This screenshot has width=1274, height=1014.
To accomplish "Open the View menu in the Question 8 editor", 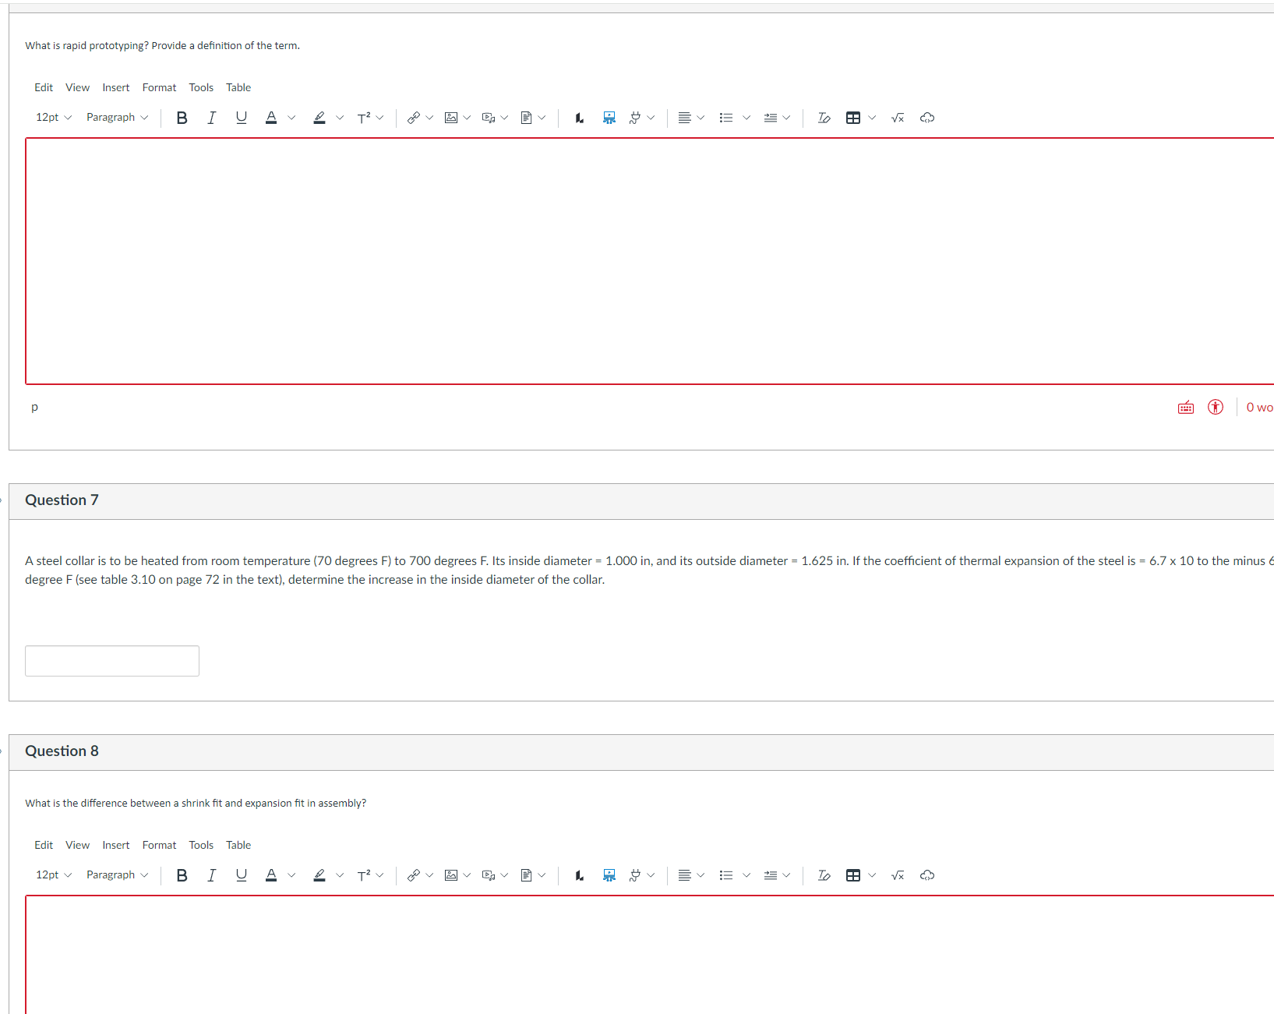I will [x=77, y=845].
